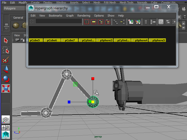The width and height of the screenshot is (187, 140).
Task: Click blue Z-axis manipulator handle
Action: (x=69, y=102)
